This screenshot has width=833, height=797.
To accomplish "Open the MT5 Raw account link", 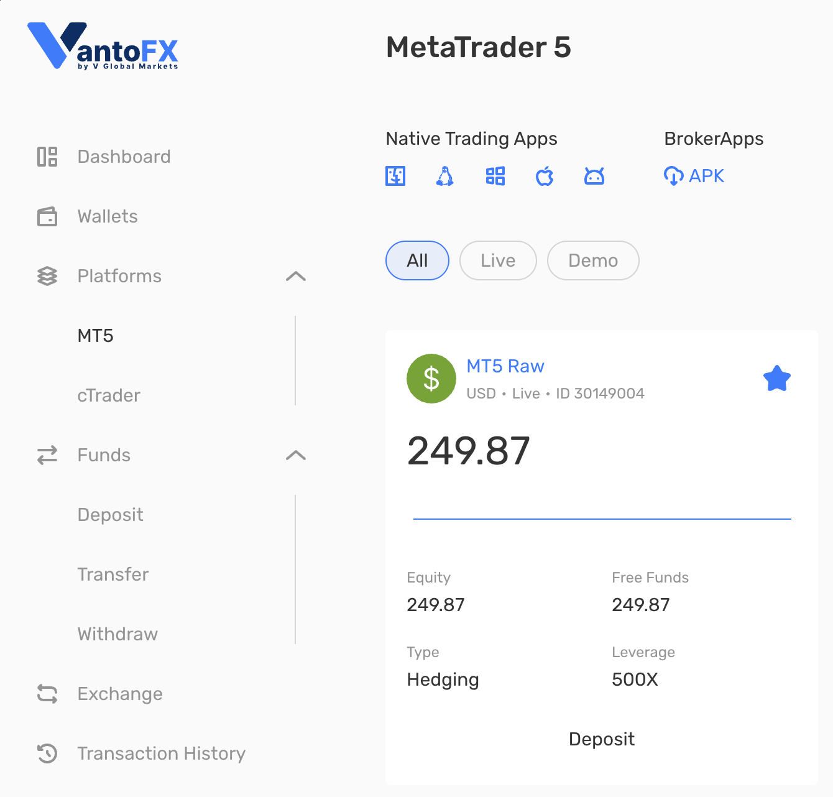I will pos(505,366).
